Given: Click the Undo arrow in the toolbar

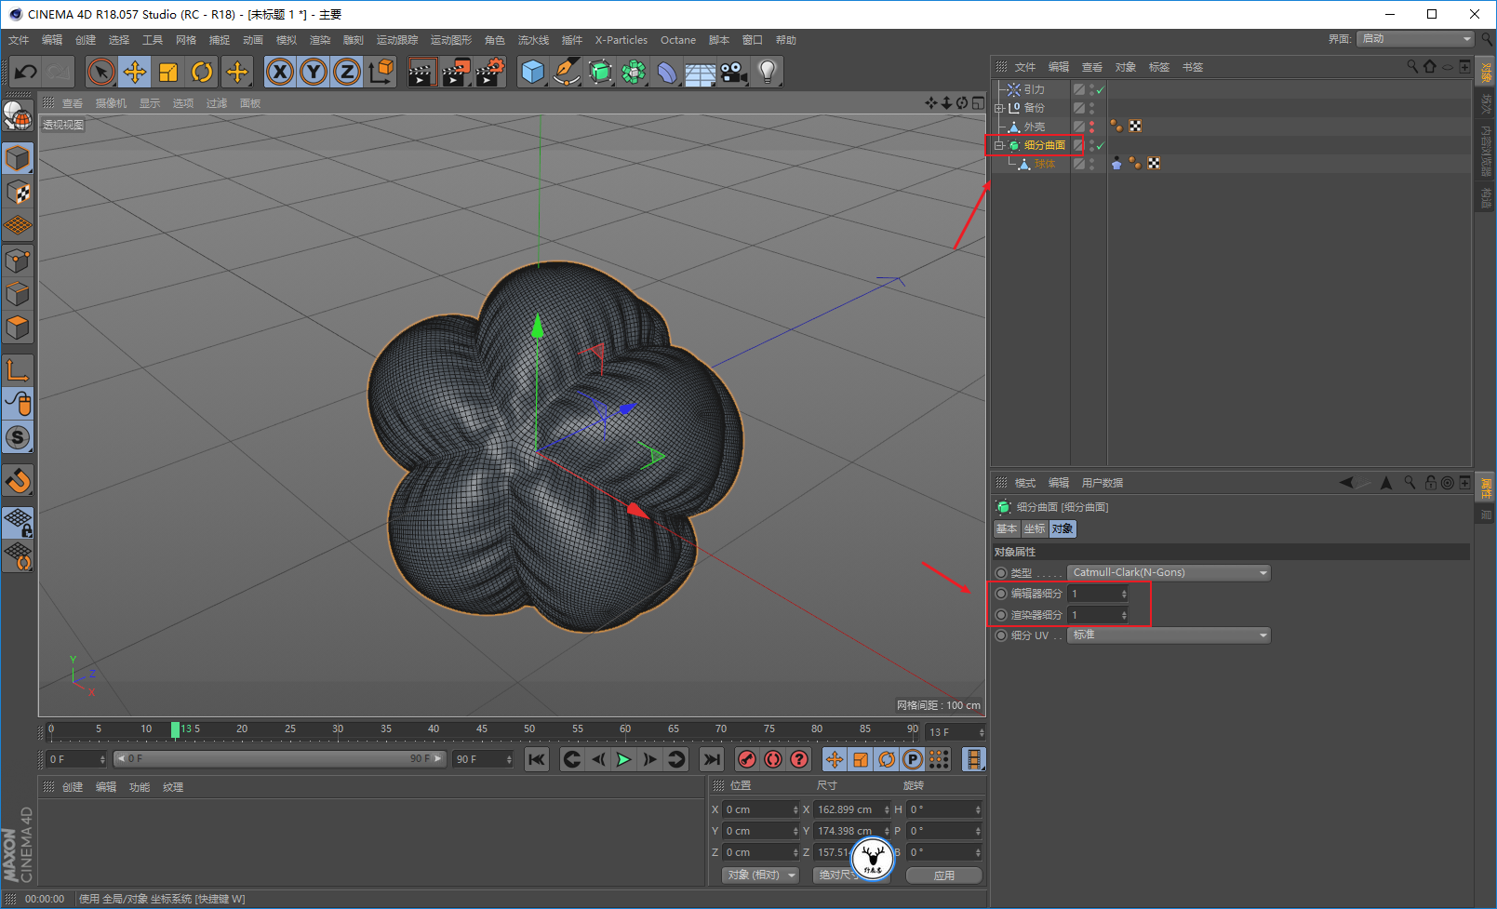Looking at the screenshot, I should click(x=25, y=72).
